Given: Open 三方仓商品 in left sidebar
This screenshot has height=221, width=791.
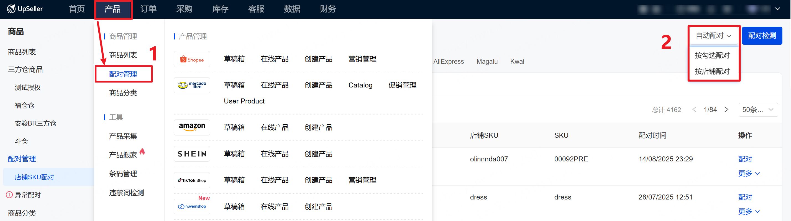Looking at the screenshot, I should pos(25,69).
